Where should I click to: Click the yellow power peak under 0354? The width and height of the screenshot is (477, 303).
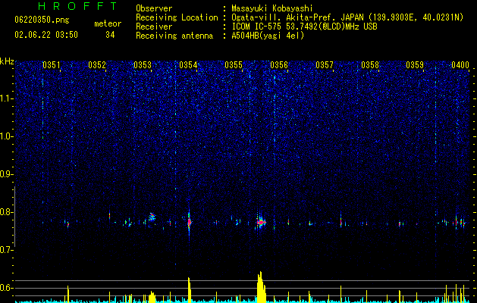click(x=190, y=290)
